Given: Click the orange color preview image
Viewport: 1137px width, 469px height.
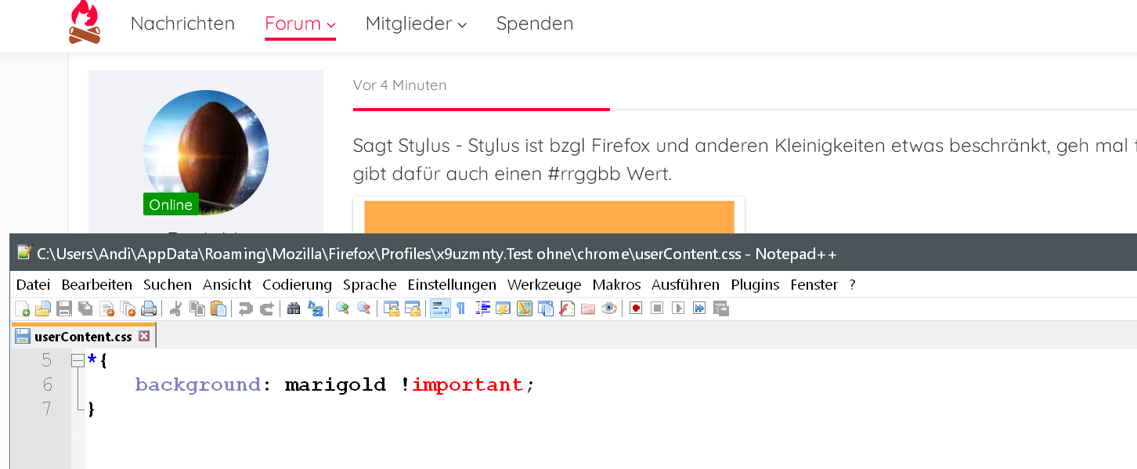Looking at the screenshot, I should coord(549,217).
